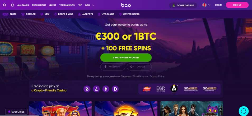Click the EGR 2019 Awards badge
The image size is (252, 116).
(161, 89)
